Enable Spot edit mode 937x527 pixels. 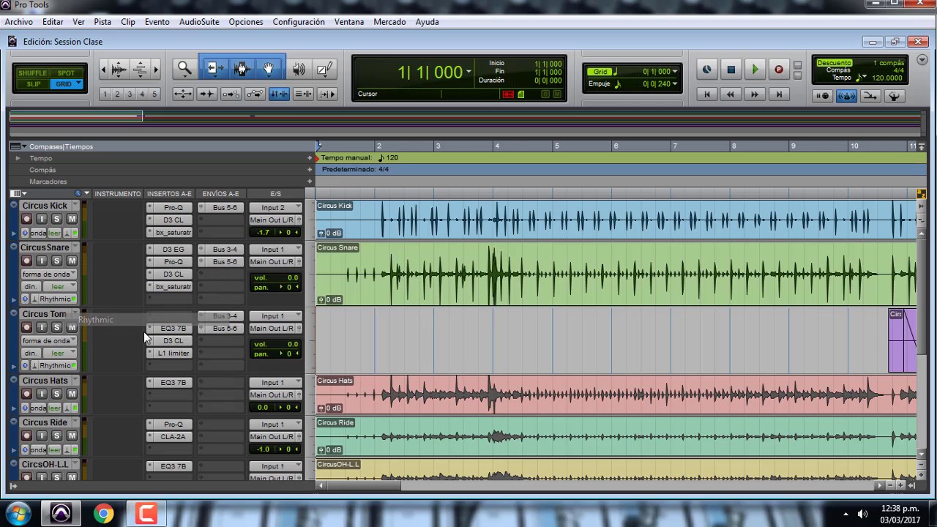point(66,73)
